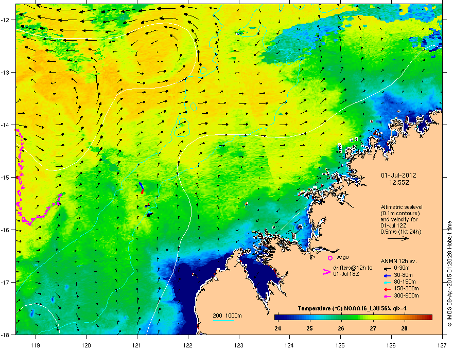453x350 pixels.
Task: Select the cyan 80-150m arrow in legend
Action: (387, 282)
